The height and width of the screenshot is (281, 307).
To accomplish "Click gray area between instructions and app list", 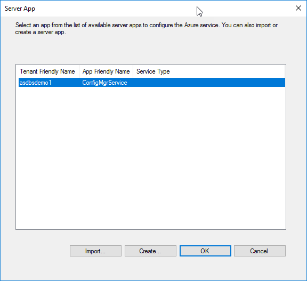I will point(151,50).
